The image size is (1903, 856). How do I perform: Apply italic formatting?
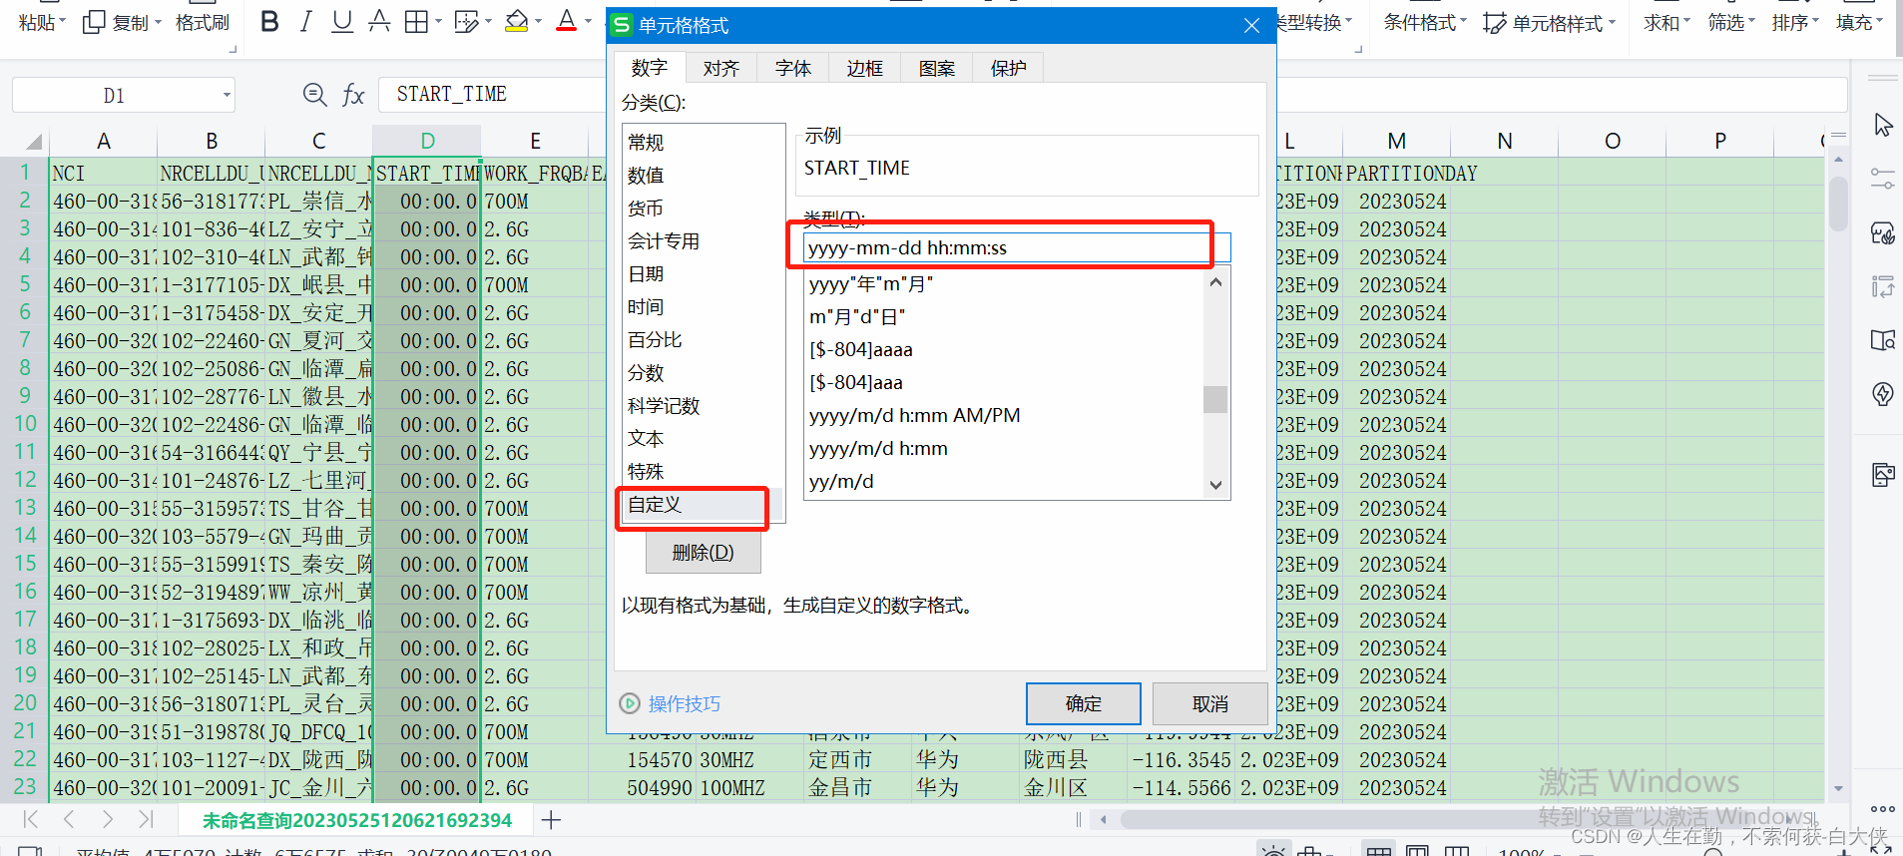(x=306, y=21)
